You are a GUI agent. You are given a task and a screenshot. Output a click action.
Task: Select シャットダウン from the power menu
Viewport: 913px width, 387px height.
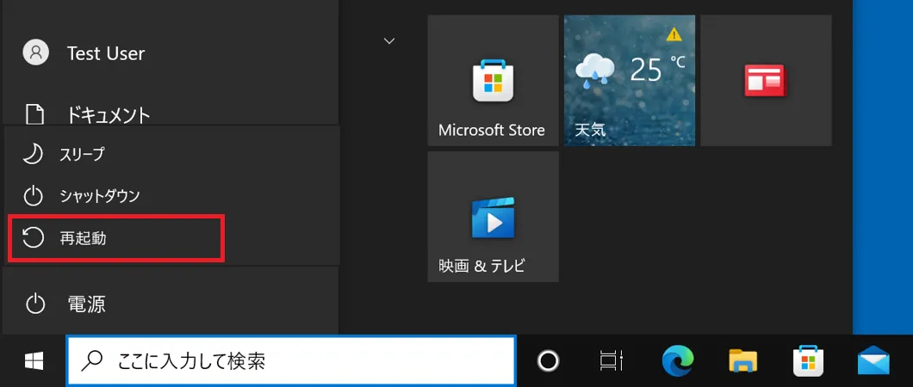point(171,196)
